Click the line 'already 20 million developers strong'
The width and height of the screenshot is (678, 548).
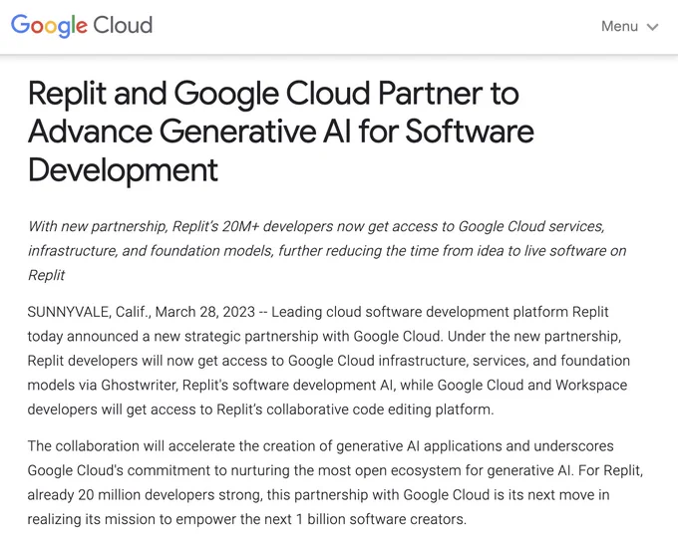318,495
